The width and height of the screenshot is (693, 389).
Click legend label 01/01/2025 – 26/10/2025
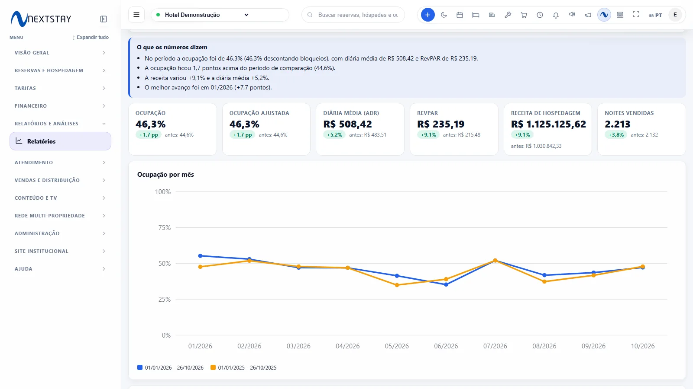click(x=247, y=368)
